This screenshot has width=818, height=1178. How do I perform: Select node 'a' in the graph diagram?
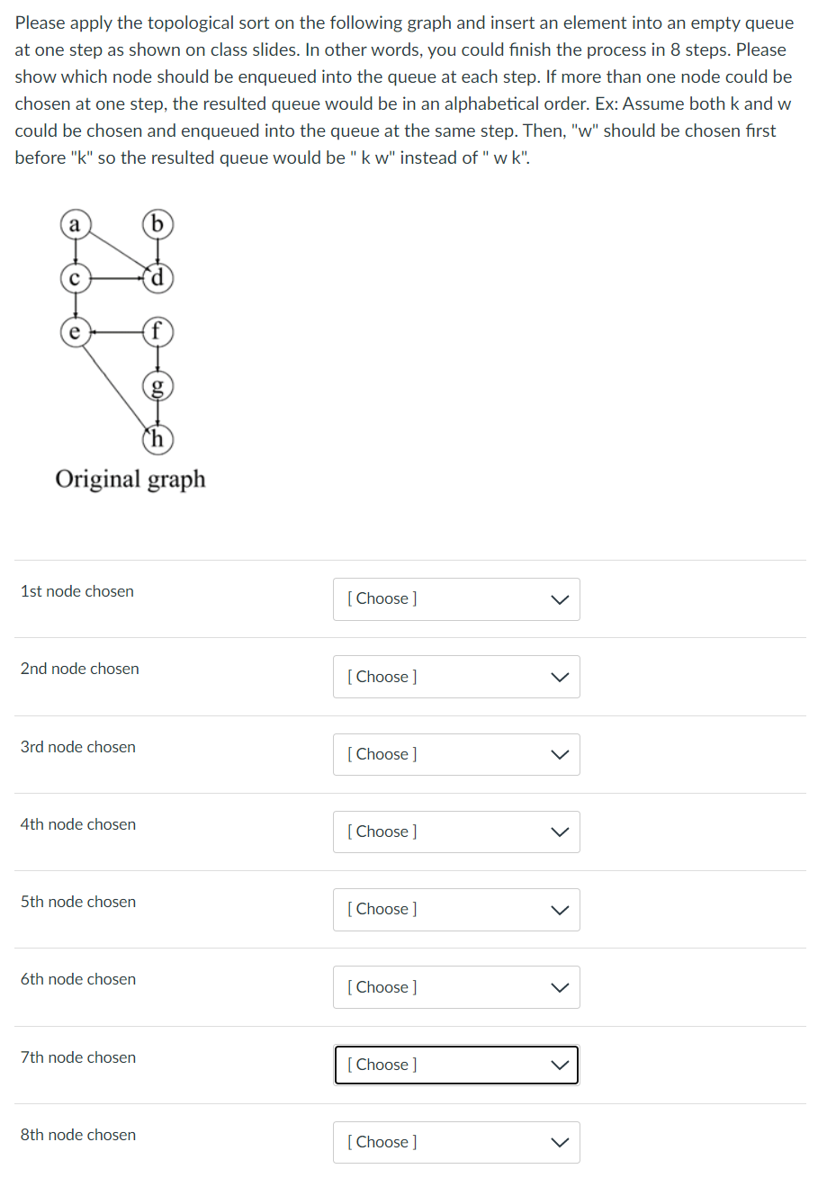[75, 224]
